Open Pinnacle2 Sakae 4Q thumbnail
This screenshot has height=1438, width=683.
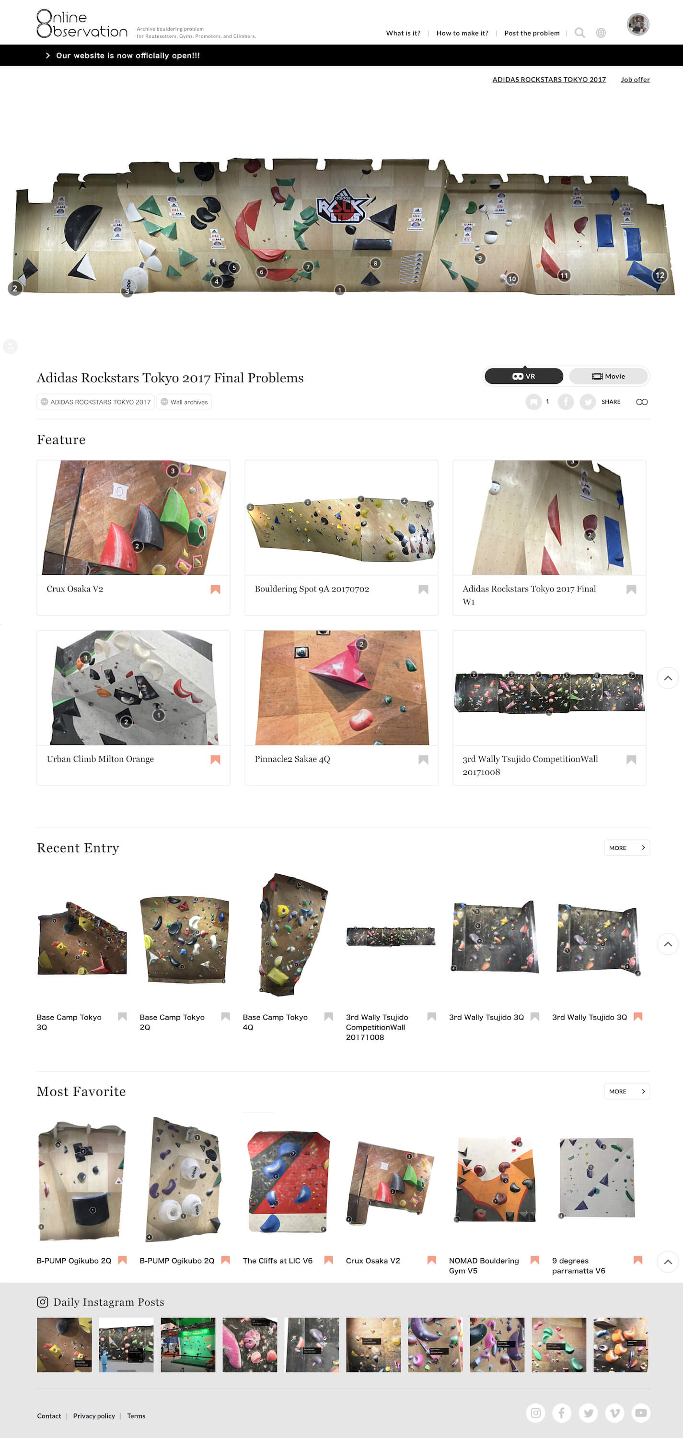[x=341, y=688]
